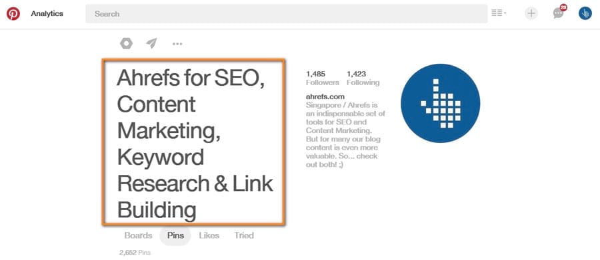The height and width of the screenshot is (260, 600).
Task: Open the Tried tab
Action: (244, 235)
